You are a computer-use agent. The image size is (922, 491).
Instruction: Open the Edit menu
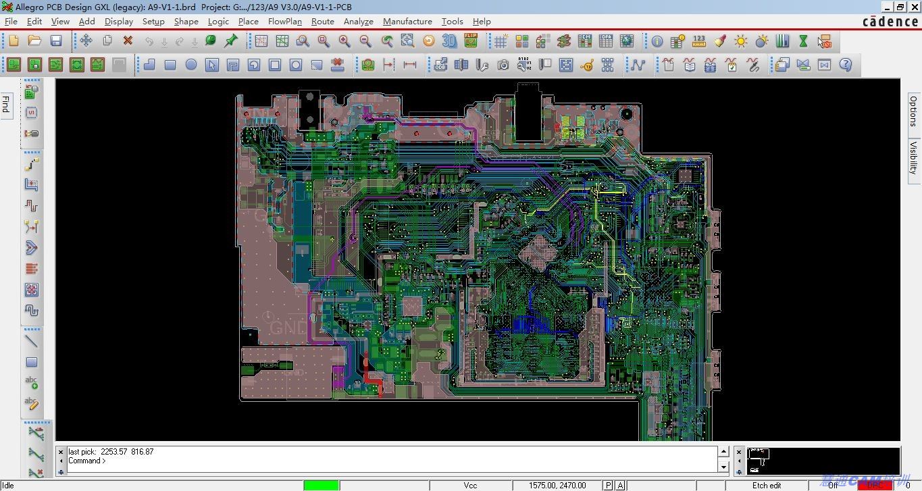click(34, 22)
